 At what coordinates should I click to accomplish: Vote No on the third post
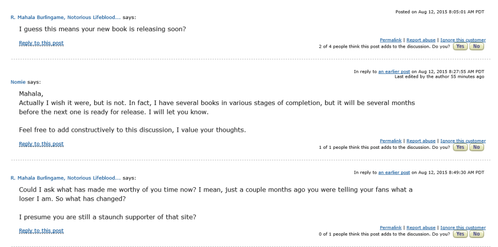coord(476,234)
